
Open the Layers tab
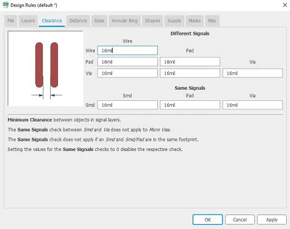coord(28,21)
